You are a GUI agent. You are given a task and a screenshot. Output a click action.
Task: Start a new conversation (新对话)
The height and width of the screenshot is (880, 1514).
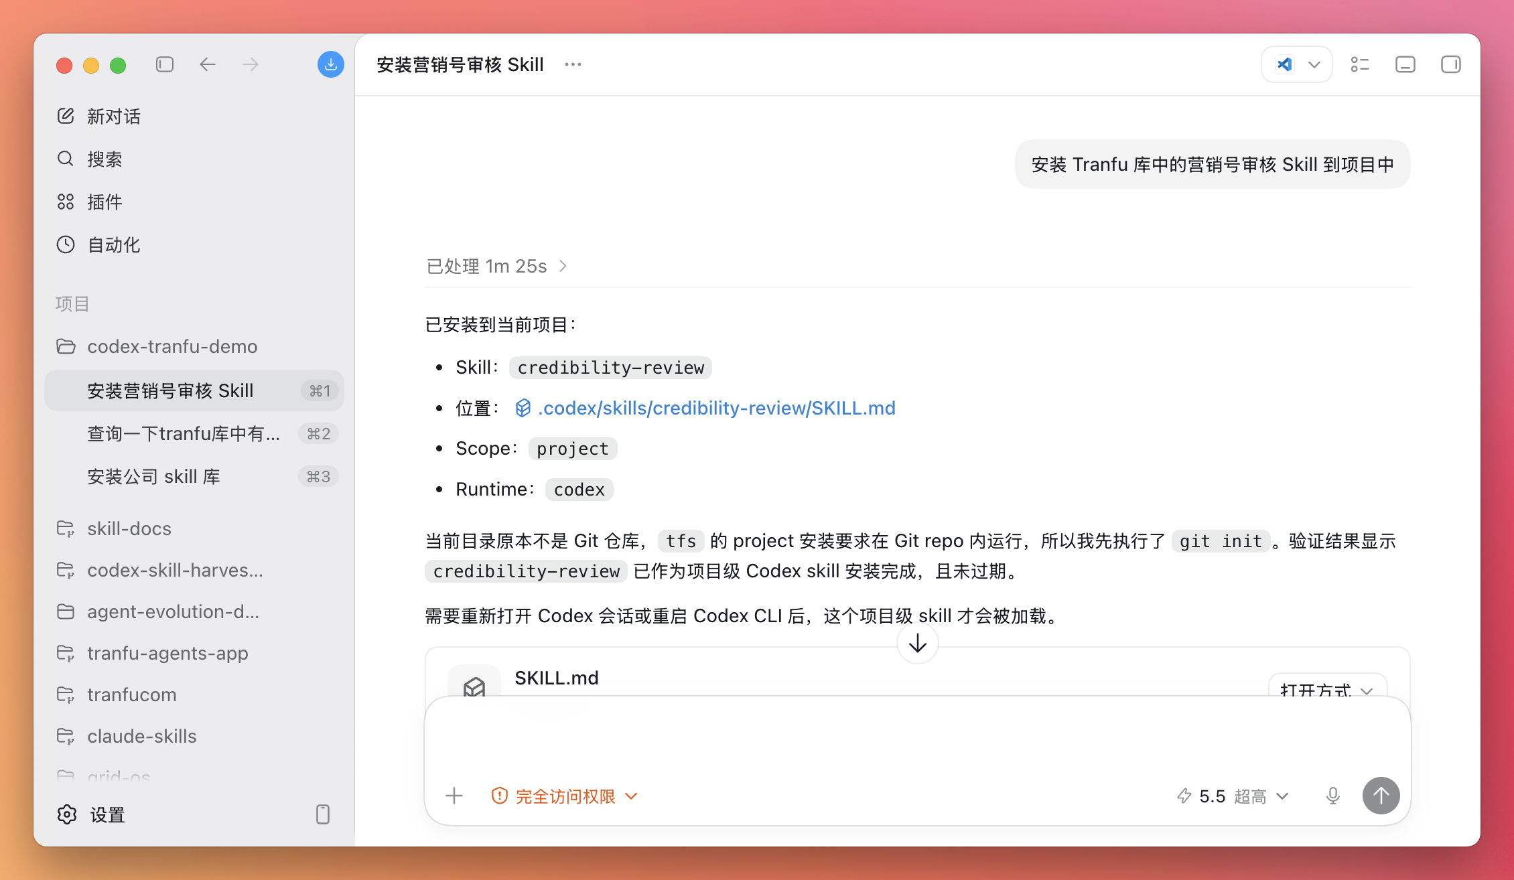[194, 116]
